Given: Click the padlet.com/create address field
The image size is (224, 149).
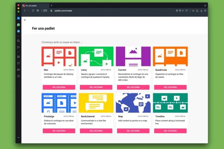Looking at the screenshot, I should coord(63,11).
